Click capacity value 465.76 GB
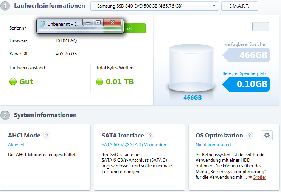 pos(66,54)
